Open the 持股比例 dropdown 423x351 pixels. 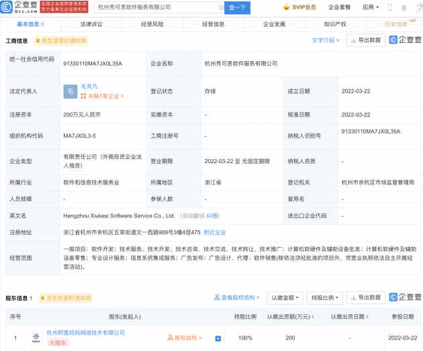coord(325,298)
